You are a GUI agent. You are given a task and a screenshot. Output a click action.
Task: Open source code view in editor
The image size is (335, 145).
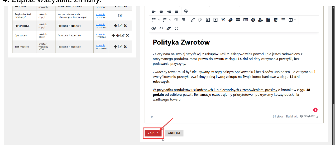(x=161, y=28)
